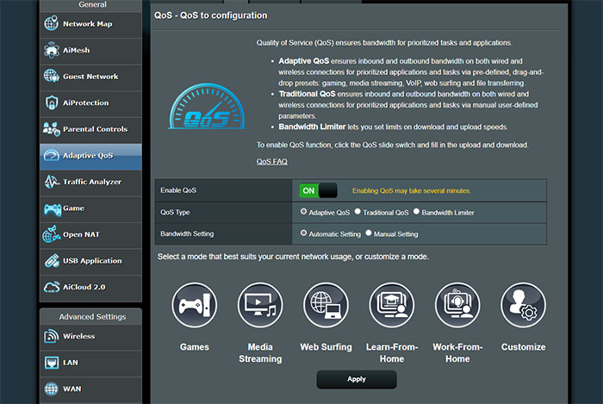The height and width of the screenshot is (404, 603).
Task: Toggle the Enable QoS switch
Action: [x=318, y=190]
